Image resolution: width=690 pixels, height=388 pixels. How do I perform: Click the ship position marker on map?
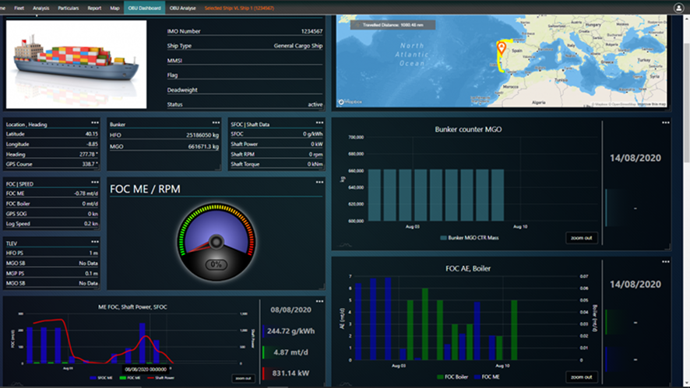(502, 48)
